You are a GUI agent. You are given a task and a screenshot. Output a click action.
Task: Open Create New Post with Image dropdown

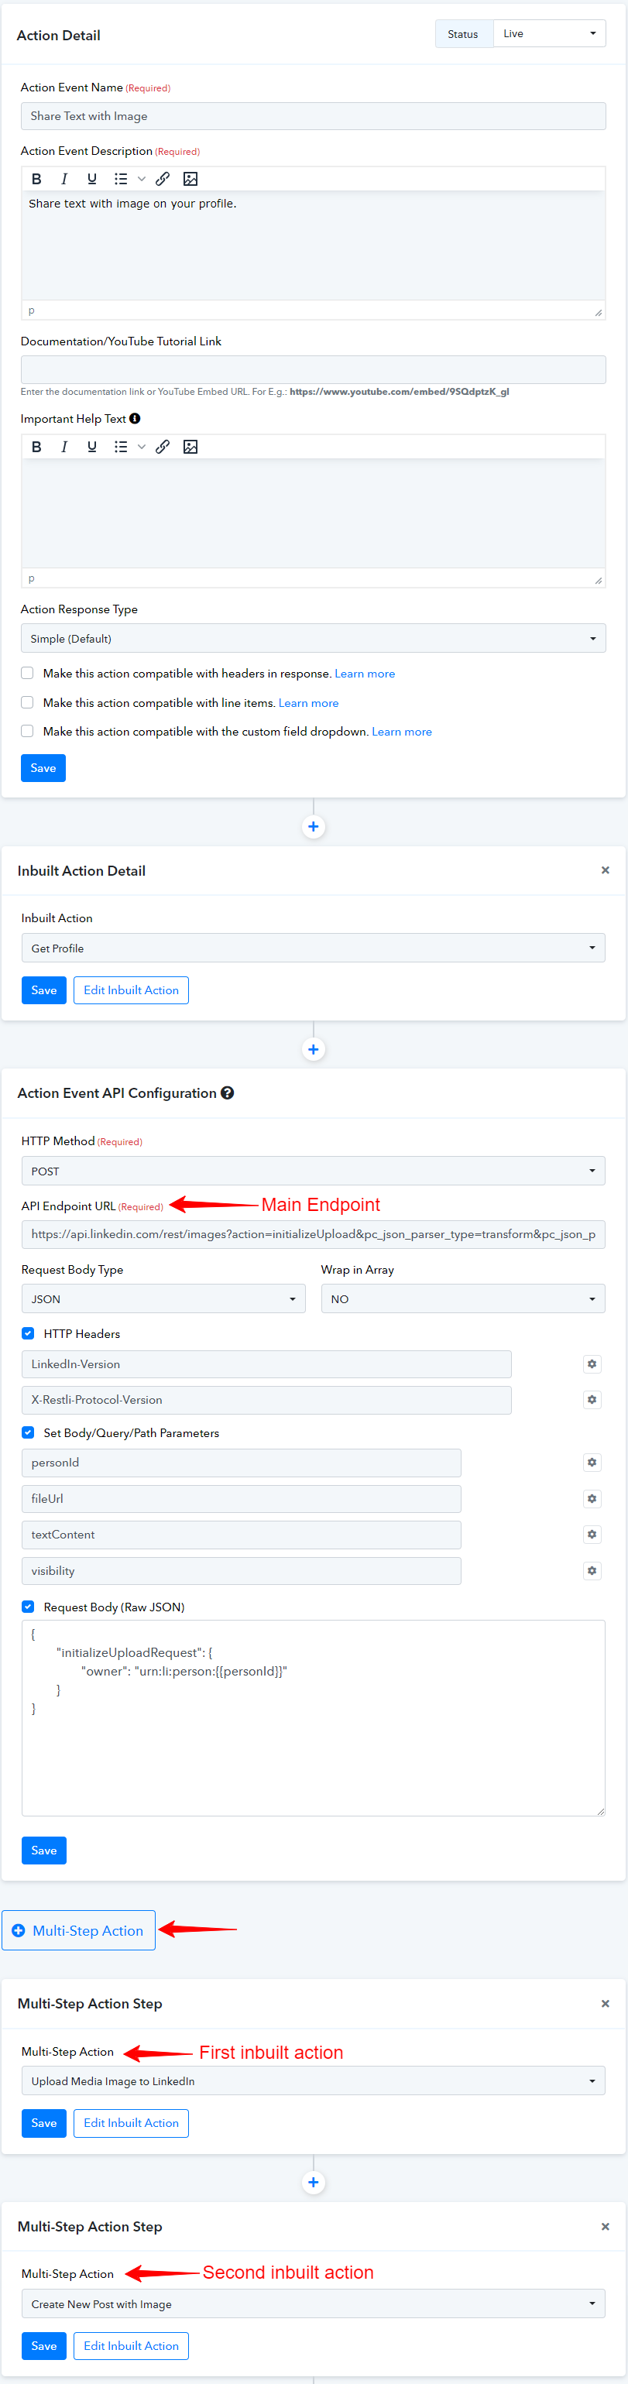314,2304
